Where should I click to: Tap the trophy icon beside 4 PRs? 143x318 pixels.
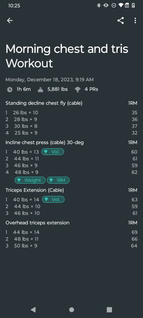77,89
